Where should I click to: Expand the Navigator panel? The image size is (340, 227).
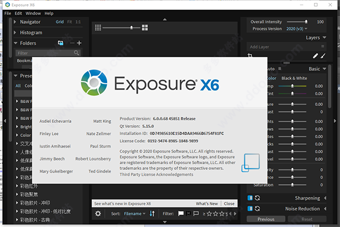(x=15, y=22)
